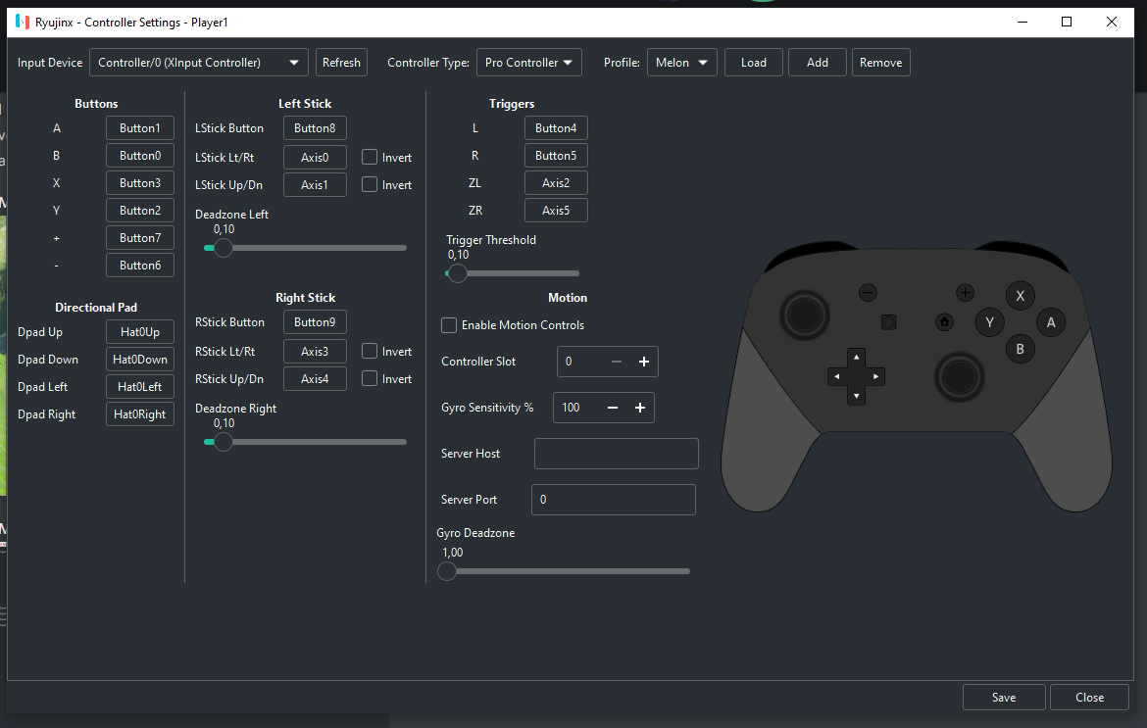Image resolution: width=1147 pixels, height=728 pixels.
Task: Click the Y button on controller image
Action: pyautogui.click(x=989, y=322)
